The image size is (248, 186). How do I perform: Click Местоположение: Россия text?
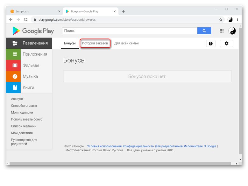tap(83, 150)
